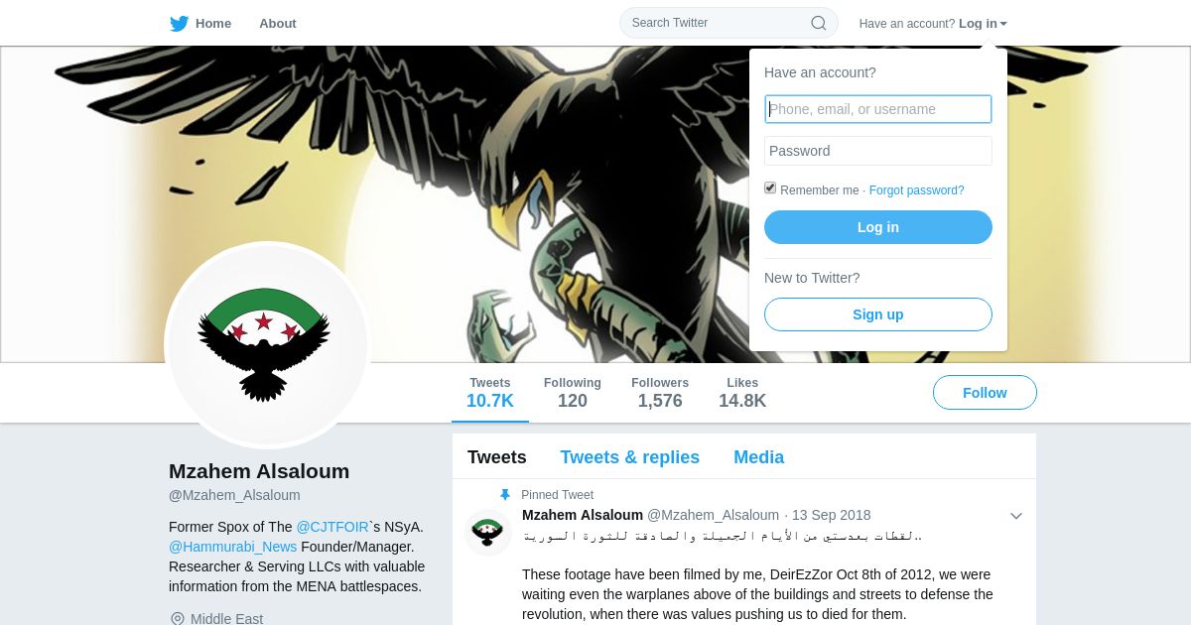Screen dimensions: 1191x625
Task: Open the pinned tweet options chevron
Action: pos(1016,516)
